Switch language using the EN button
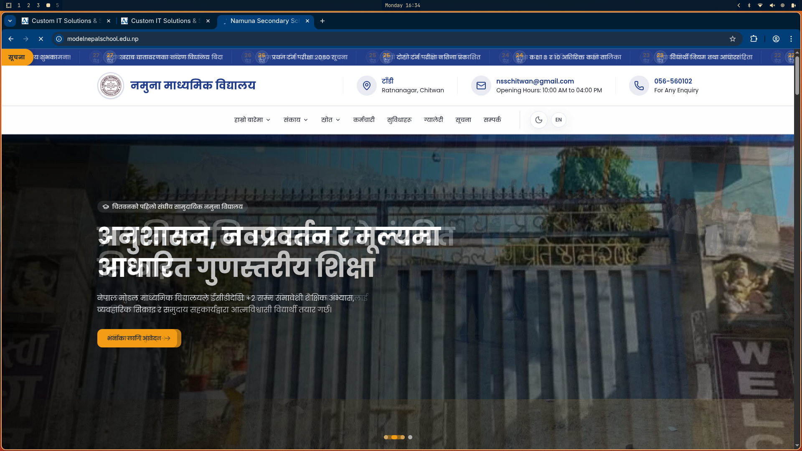This screenshot has height=451, width=802. tap(558, 120)
